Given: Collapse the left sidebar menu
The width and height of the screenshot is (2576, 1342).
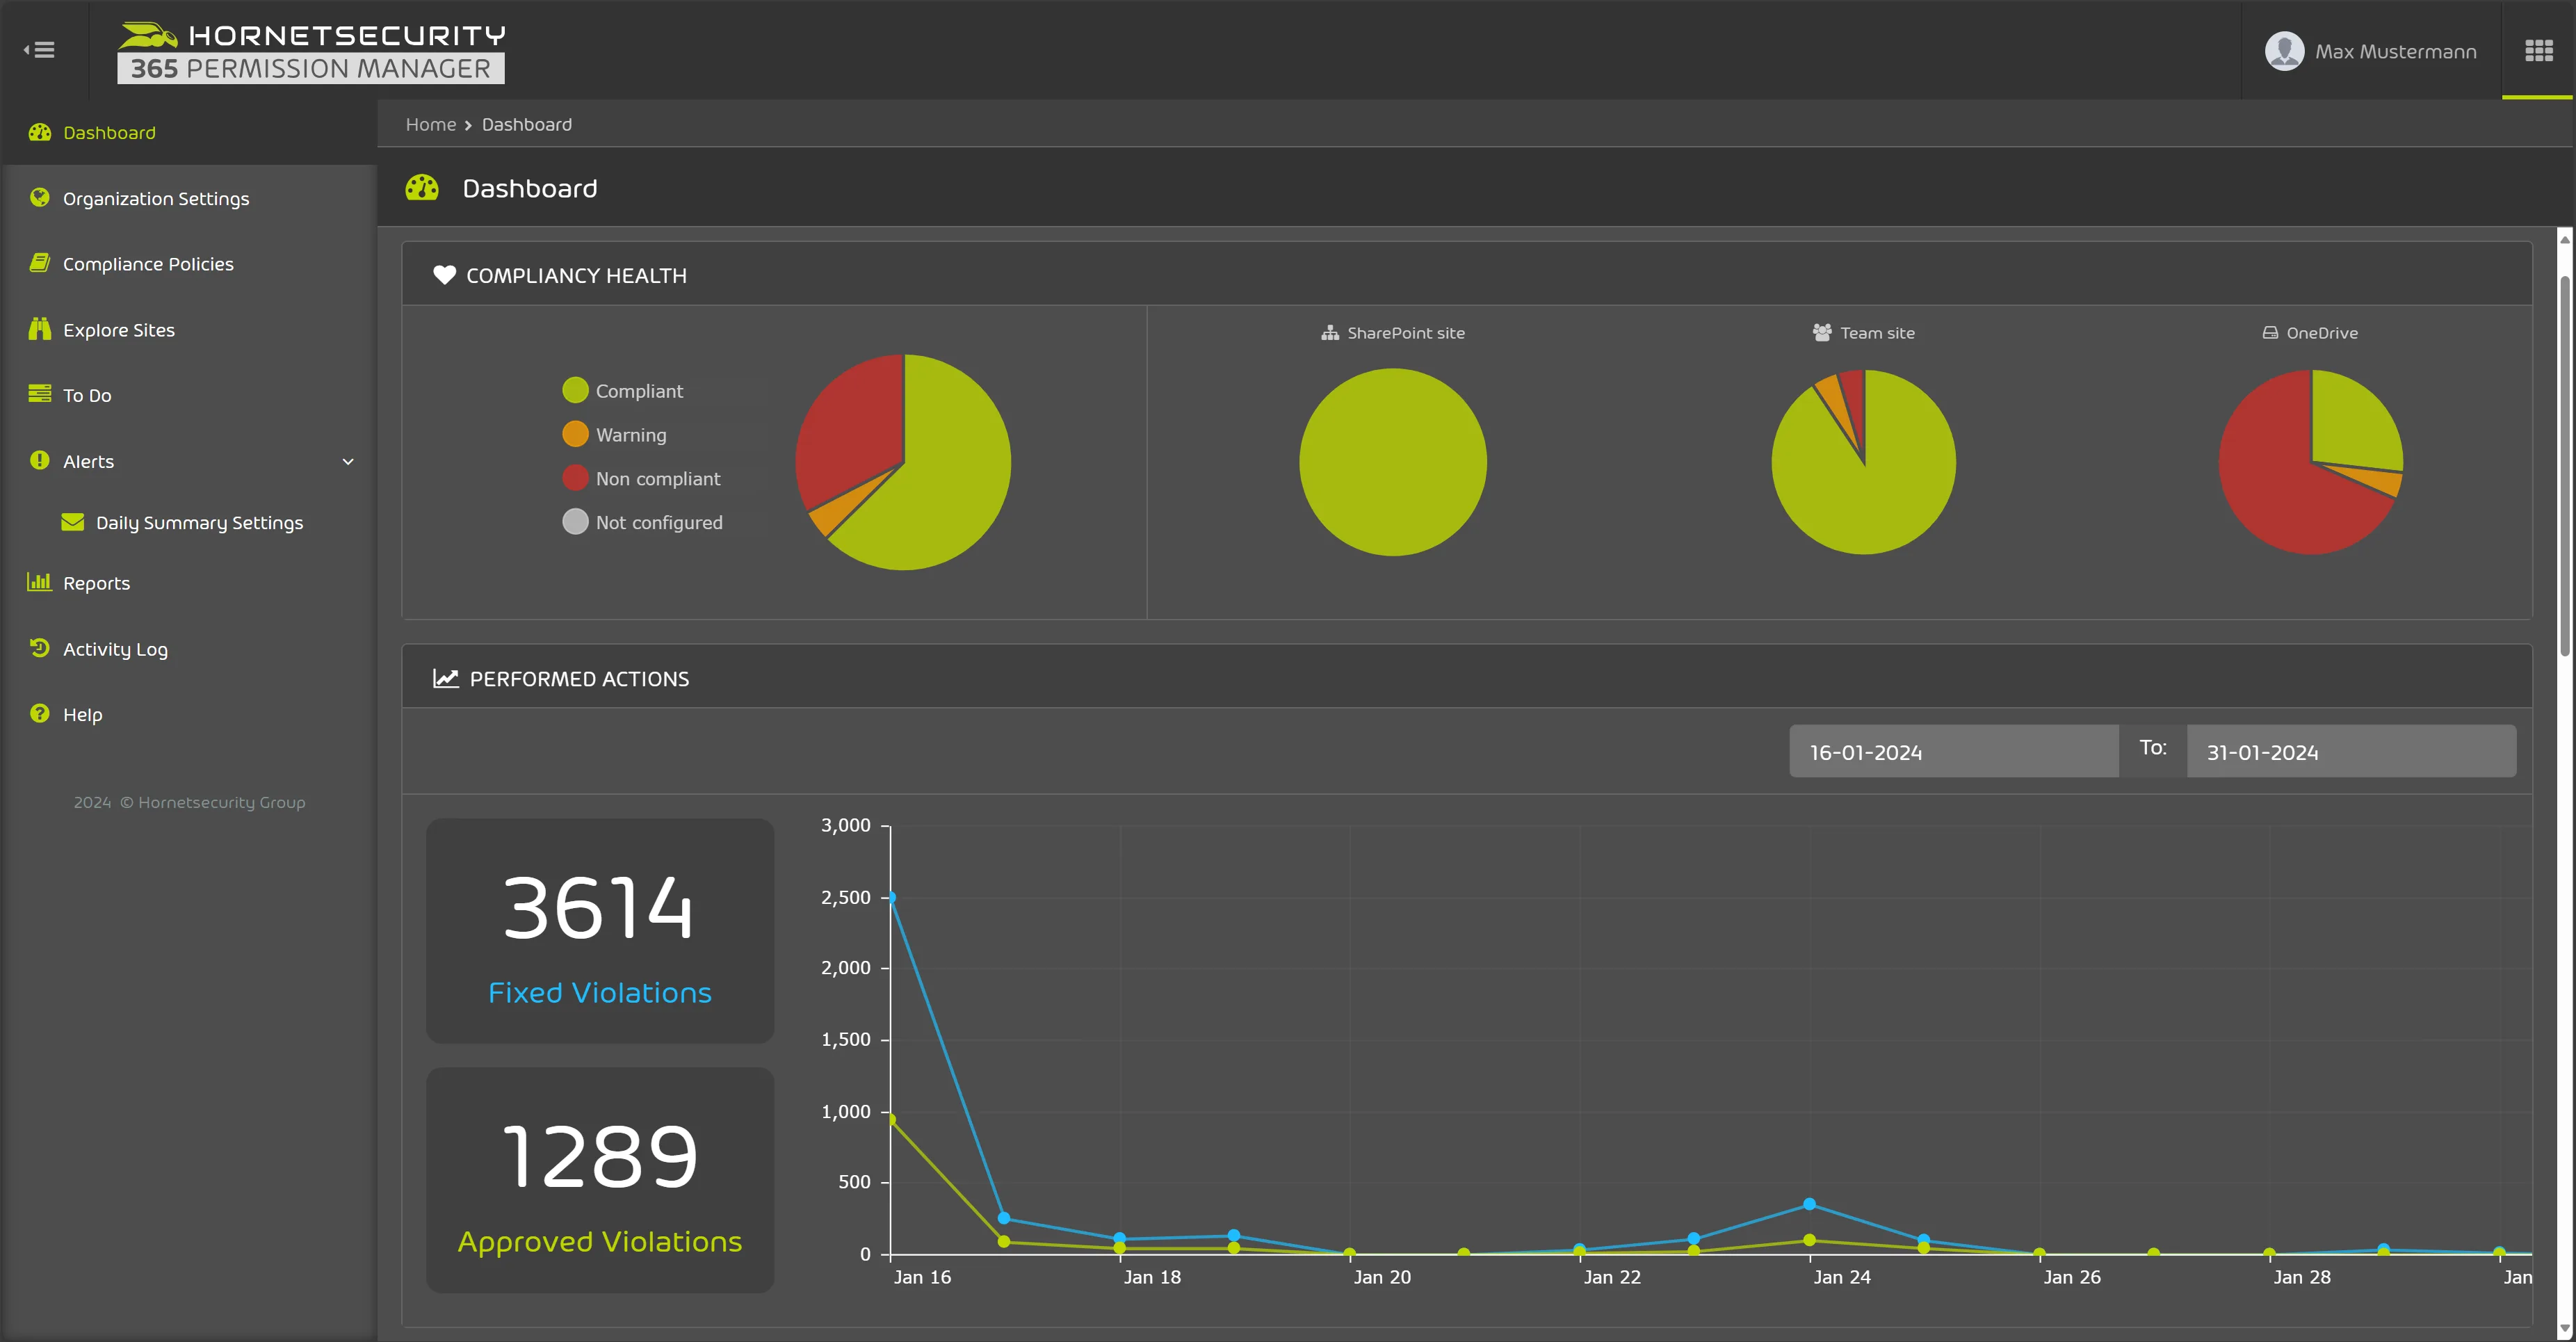Looking at the screenshot, I should tap(40, 50).
